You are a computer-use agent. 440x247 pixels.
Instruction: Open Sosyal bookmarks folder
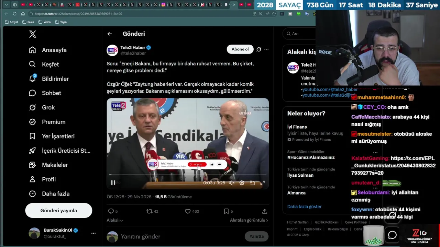click(x=12, y=22)
